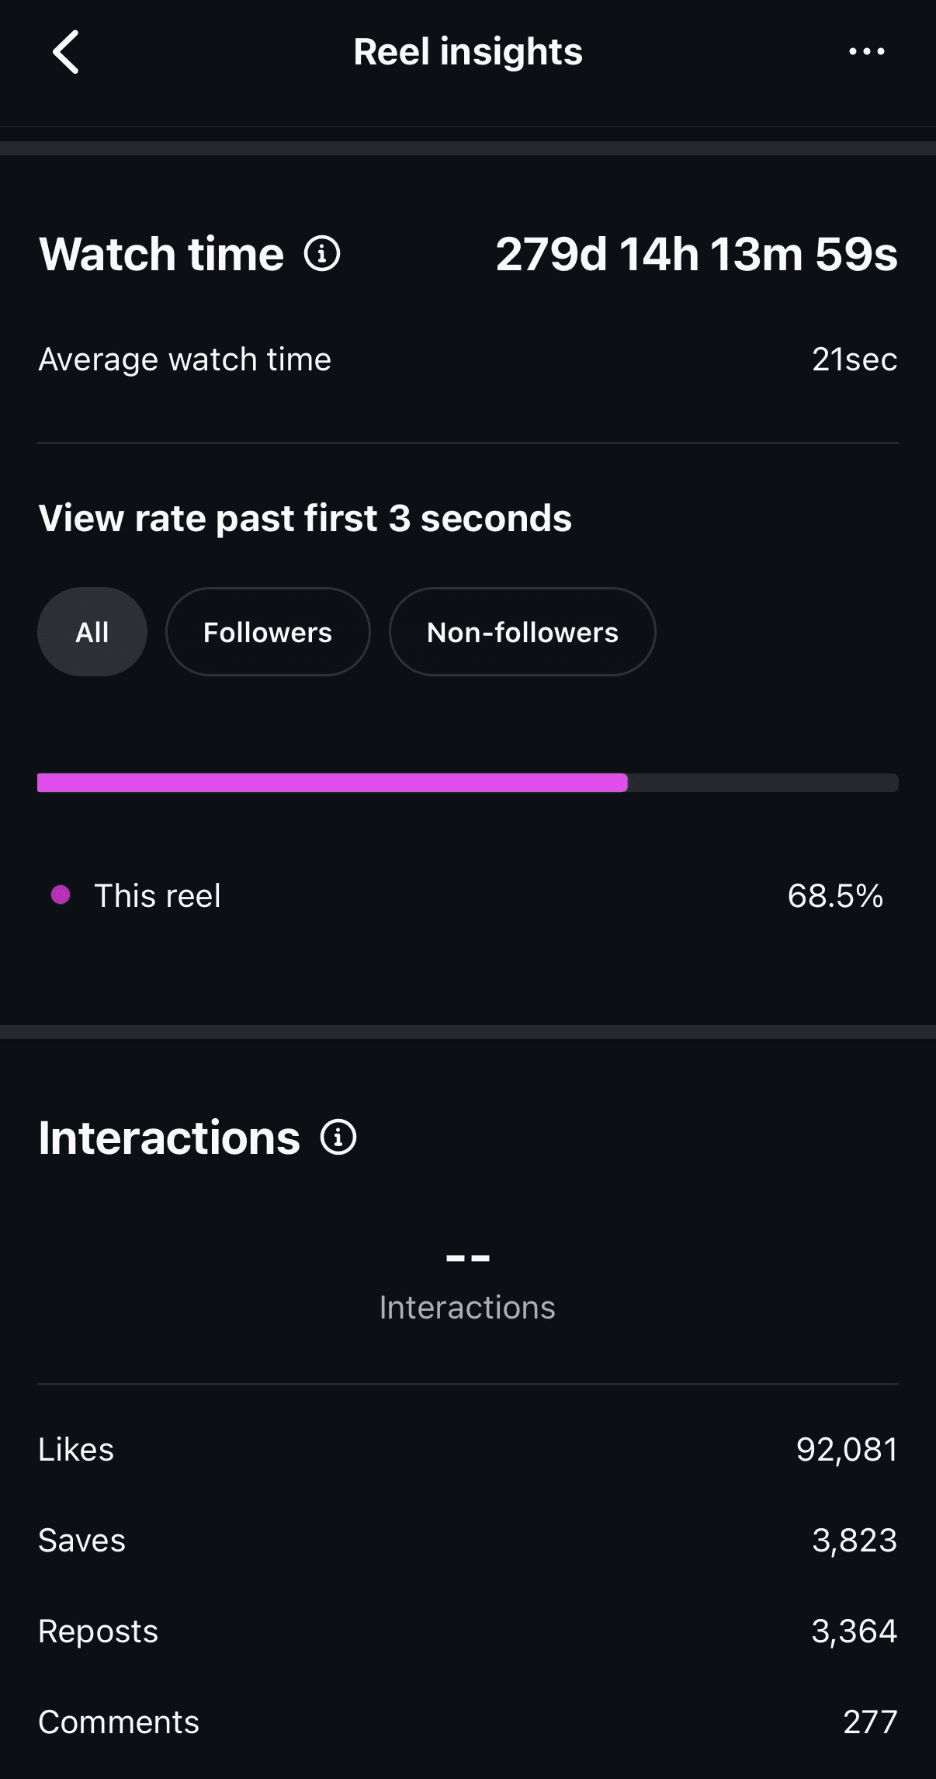Open the three-dot options menu

[x=867, y=51]
